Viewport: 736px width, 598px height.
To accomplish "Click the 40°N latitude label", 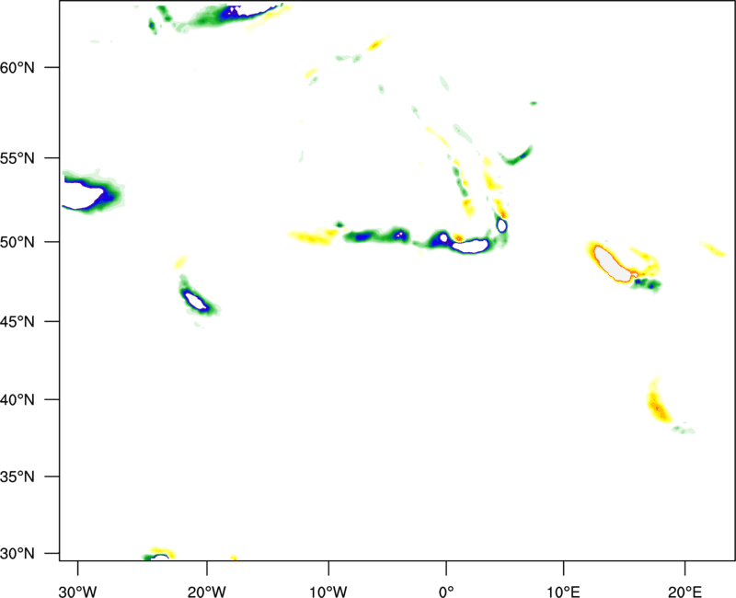I will point(17,400).
